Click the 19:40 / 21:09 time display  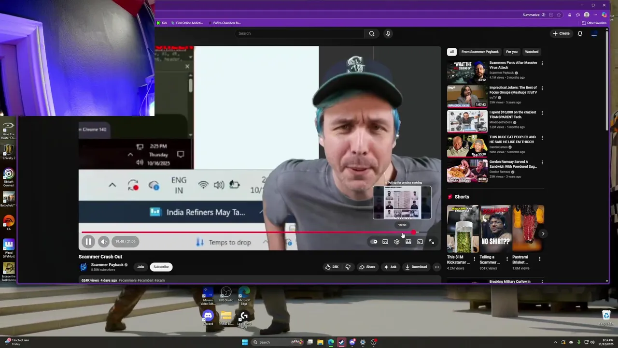126,241
